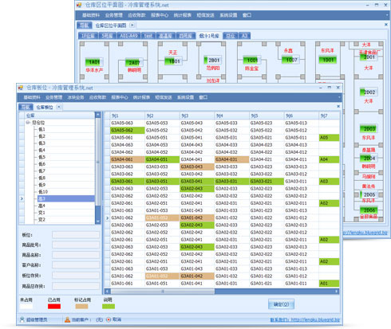Open 基础资料 menu in 仓库板位 window
This screenshot has width=391, height=329.
coord(32,97)
